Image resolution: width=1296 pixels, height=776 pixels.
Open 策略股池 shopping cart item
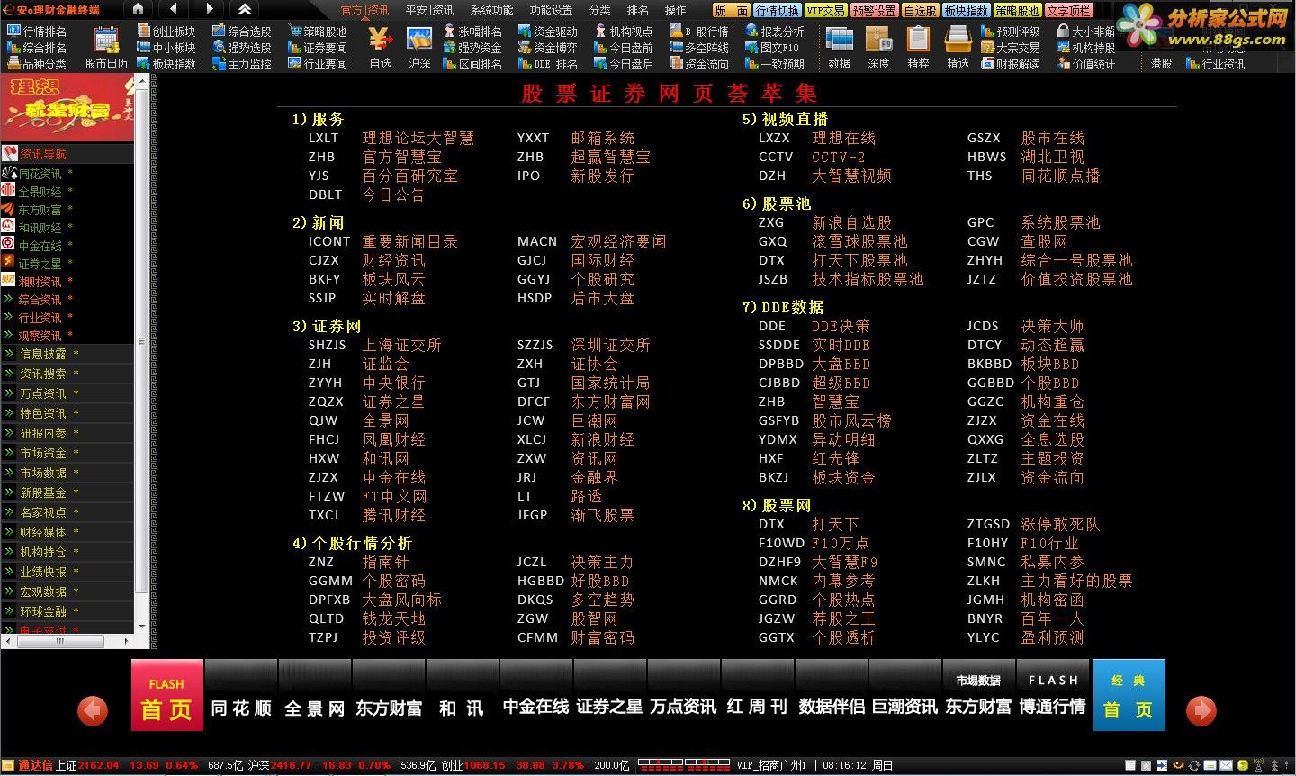tap(318, 32)
